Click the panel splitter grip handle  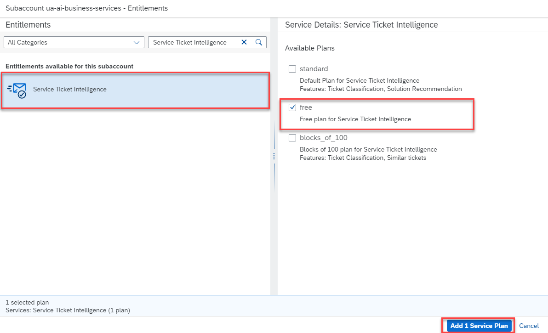[x=274, y=156]
